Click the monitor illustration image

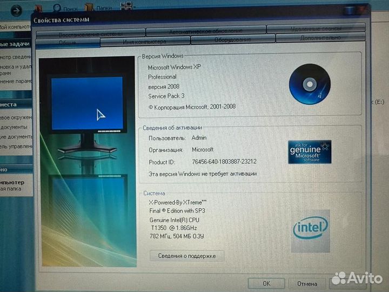(88, 162)
